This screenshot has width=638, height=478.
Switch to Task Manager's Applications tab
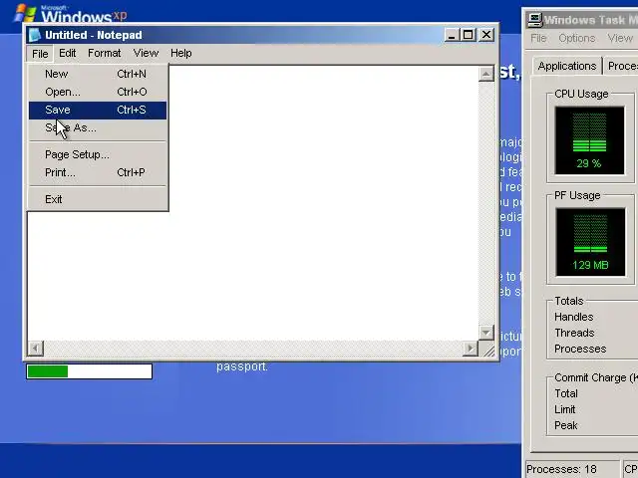pyautogui.click(x=567, y=66)
